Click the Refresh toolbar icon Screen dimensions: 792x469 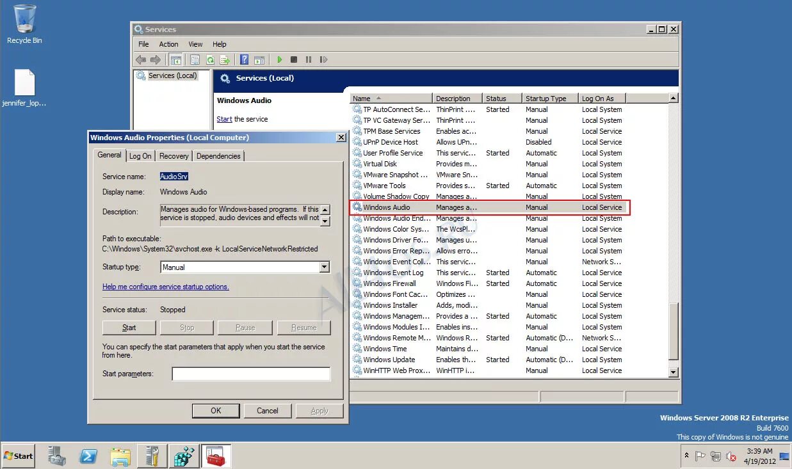coord(210,60)
